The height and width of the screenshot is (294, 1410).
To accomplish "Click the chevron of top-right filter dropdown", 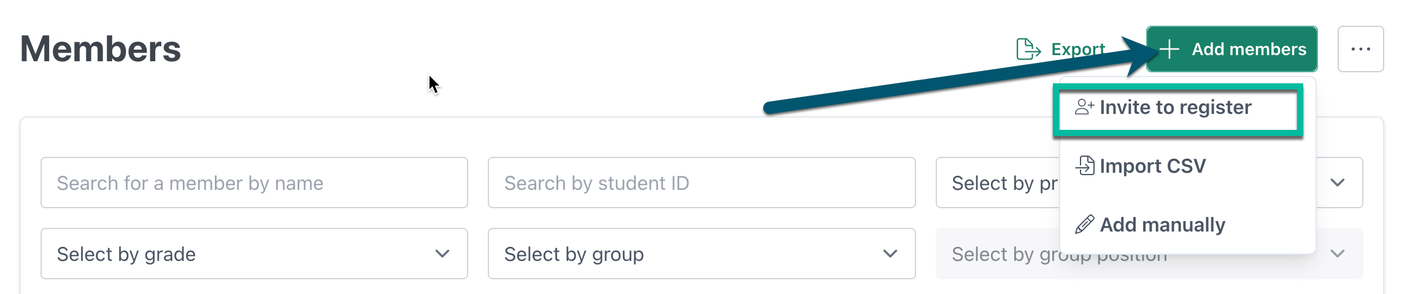I will [1338, 183].
